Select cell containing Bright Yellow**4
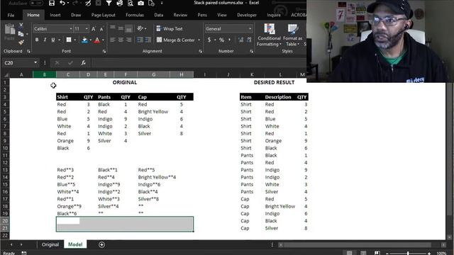The image size is (454, 255). pos(157,177)
